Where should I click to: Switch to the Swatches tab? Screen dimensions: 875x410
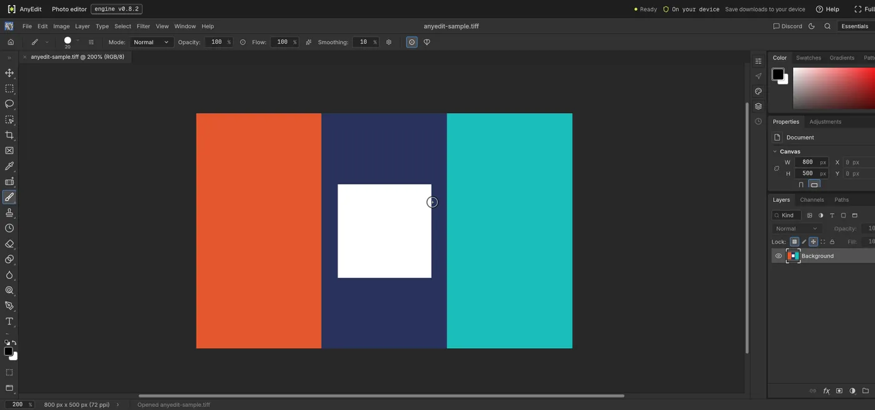[x=808, y=57]
